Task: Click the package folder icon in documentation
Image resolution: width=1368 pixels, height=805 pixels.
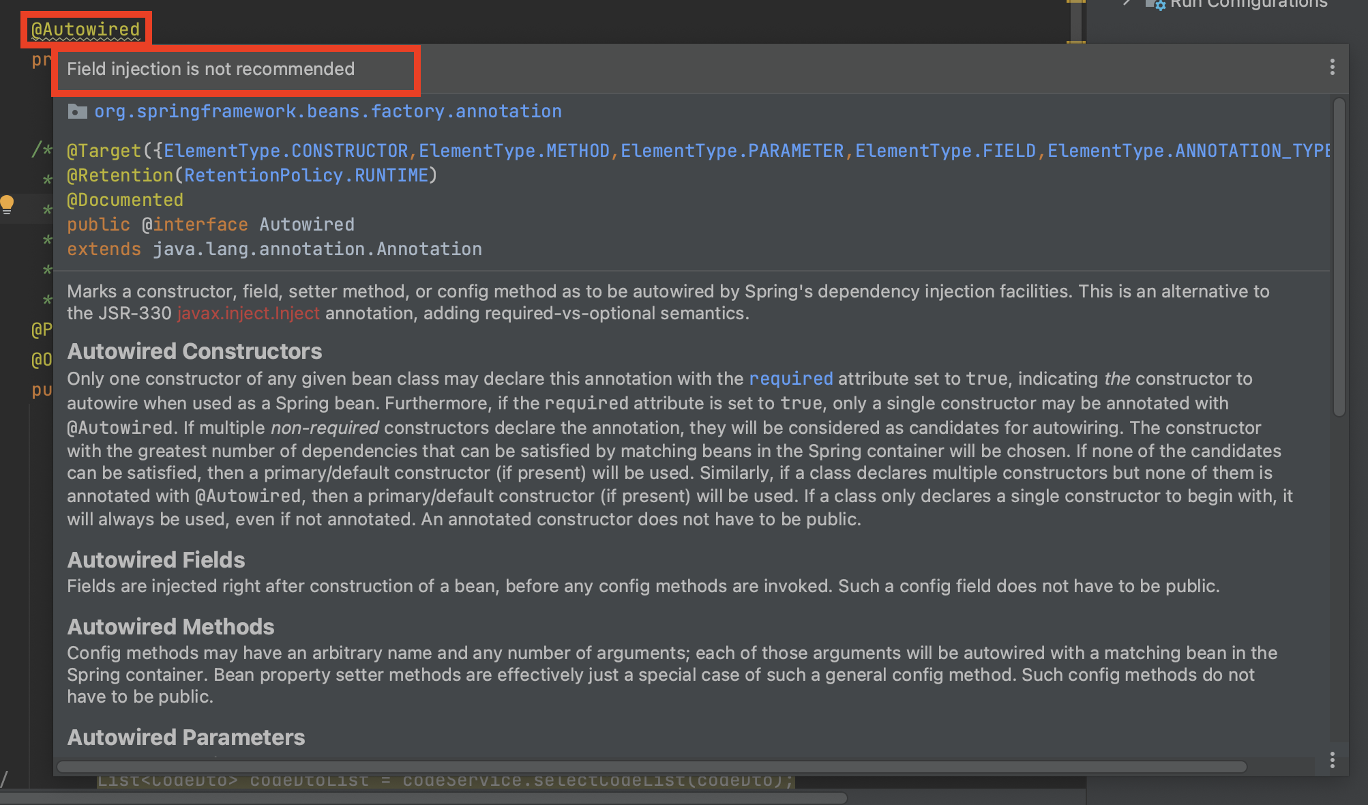Action: tap(77, 112)
